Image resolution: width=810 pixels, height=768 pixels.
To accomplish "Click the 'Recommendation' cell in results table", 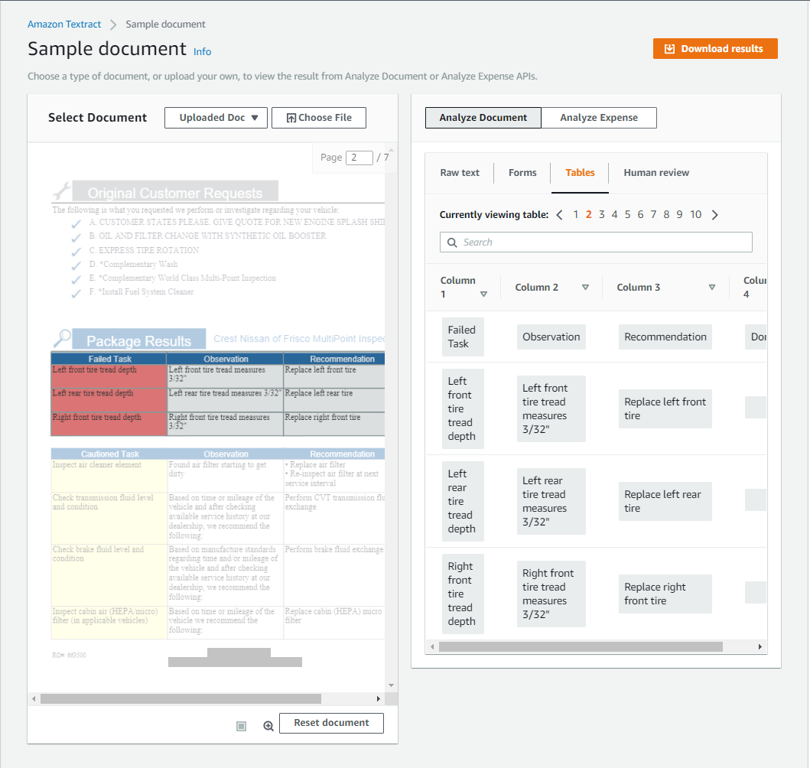I will click(665, 337).
